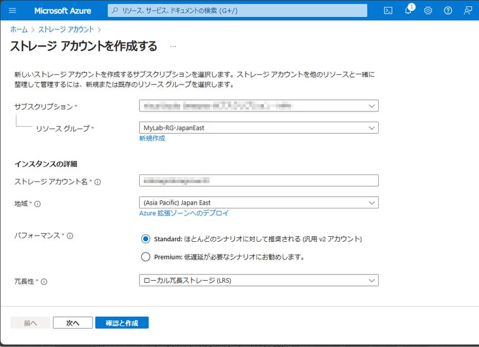
Task: Go to ホーム breadcrumb
Action: 19,30
